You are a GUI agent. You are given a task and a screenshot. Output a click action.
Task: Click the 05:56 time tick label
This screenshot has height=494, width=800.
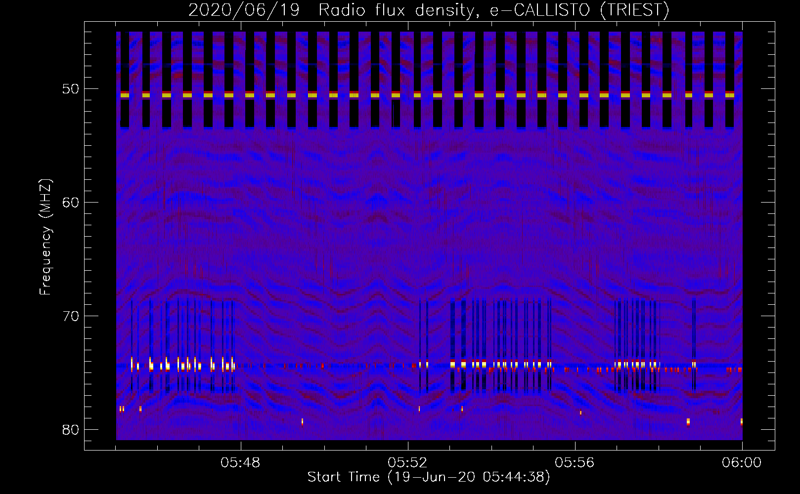[x=575, y=463]
